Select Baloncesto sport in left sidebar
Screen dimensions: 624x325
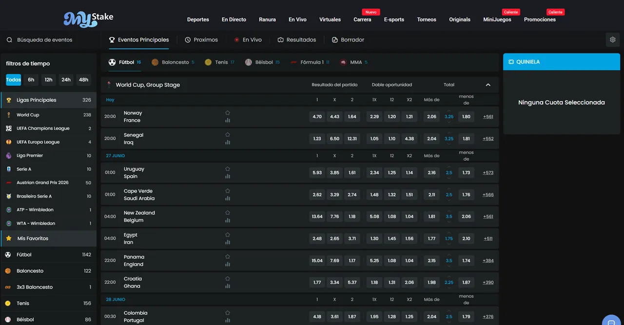[x=48, y=271]
